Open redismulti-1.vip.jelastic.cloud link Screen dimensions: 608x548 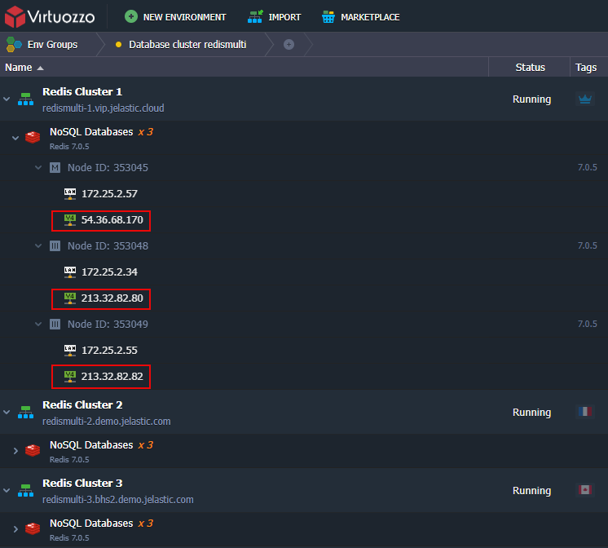104,108
